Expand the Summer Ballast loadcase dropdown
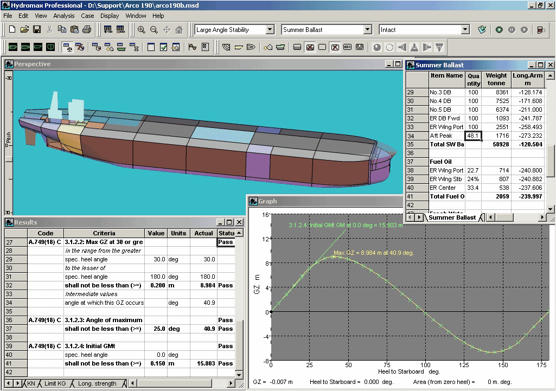 click(x=367, y=30)
